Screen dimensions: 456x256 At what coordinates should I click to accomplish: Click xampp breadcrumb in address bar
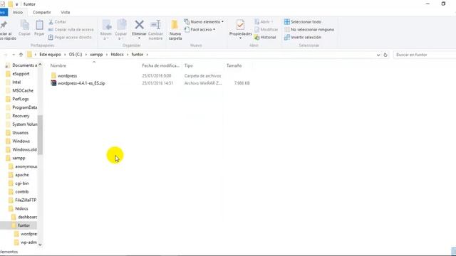click(x=96, y=55)
